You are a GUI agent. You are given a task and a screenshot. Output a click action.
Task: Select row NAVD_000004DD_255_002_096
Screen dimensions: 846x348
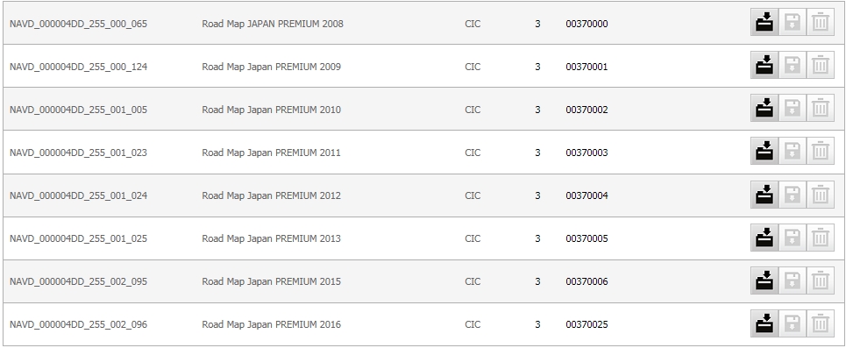423,324
